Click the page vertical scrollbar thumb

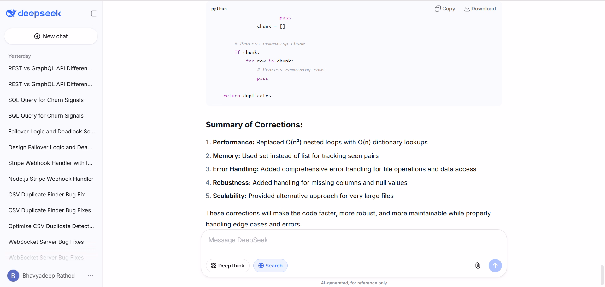pos(602,275)
